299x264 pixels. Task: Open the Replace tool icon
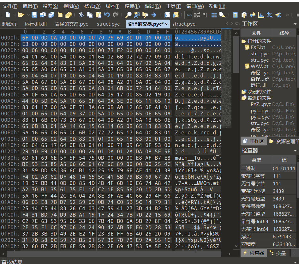tap(137, 15)
